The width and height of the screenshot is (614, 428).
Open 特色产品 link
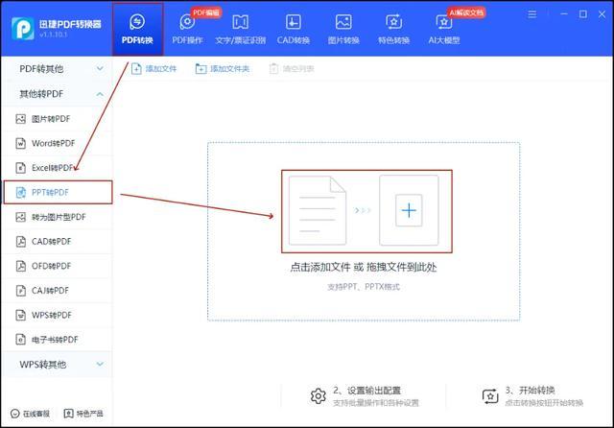coord(83,414)
